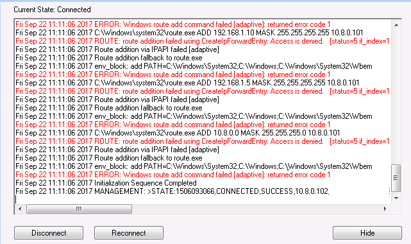Click the Initialization Sequence Completed log line
411x244 pixels.
(x=106, y=183)
